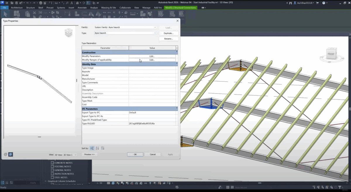The height and width of the screenshot is (192, 351).
Task: Click the Paste clipboard icon in ribbon
Action: click(27, 14)
